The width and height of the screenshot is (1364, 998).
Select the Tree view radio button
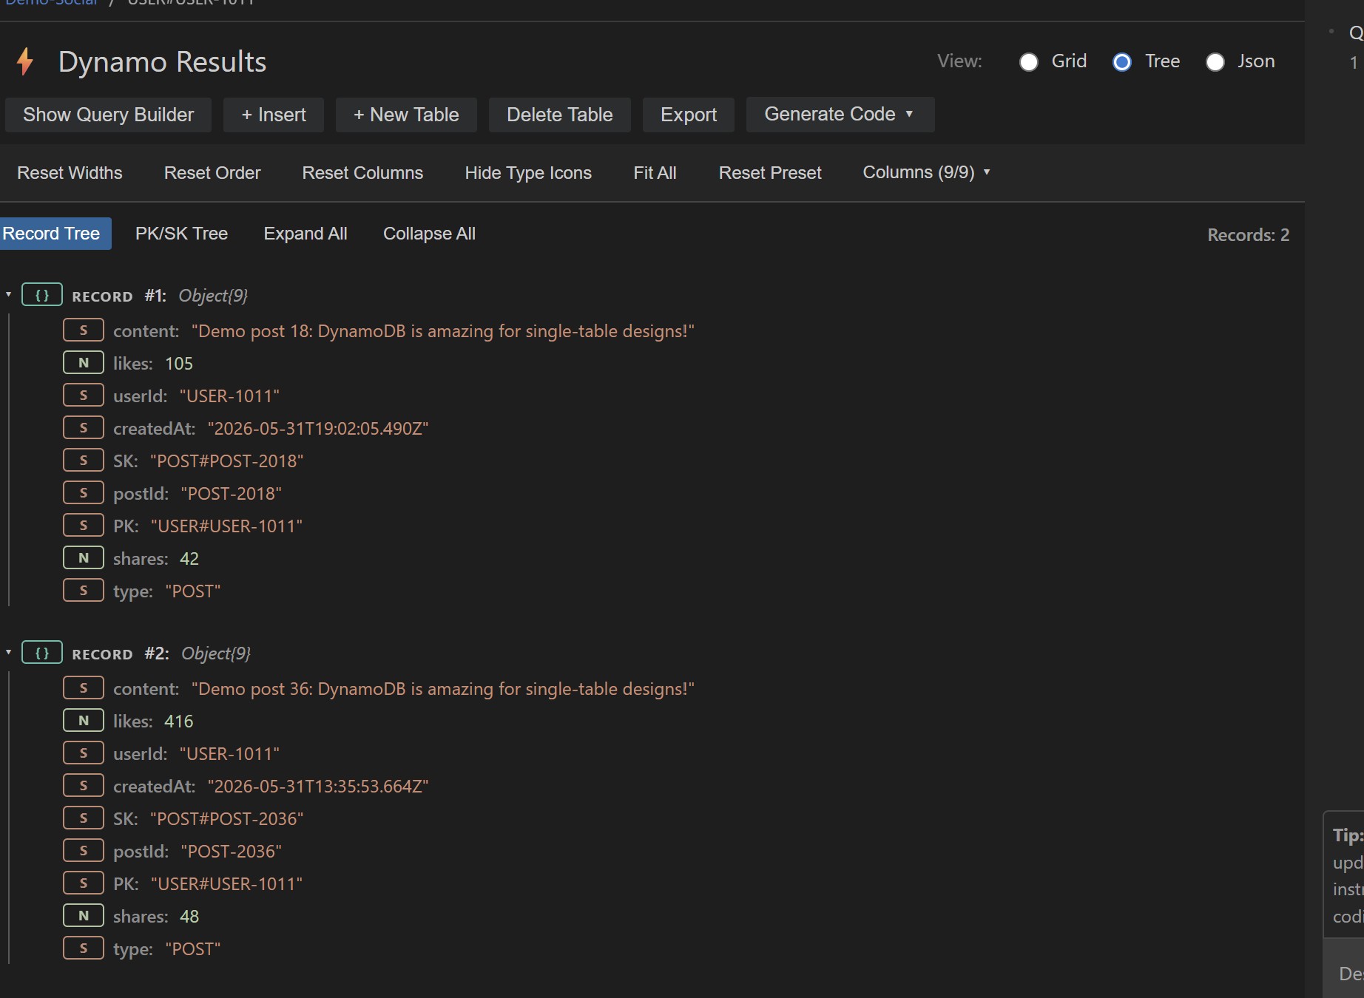click(x=1121, y=62)
